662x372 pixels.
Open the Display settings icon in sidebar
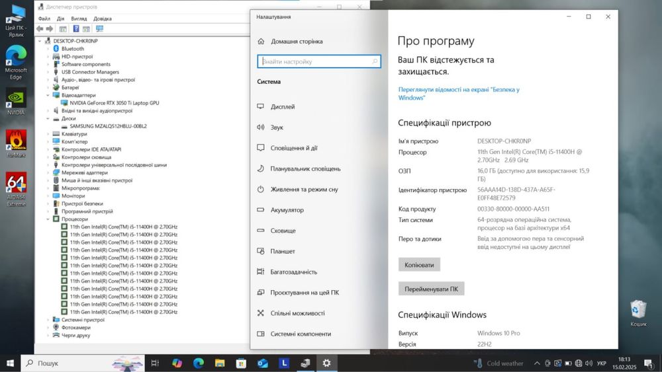point(260,106)
